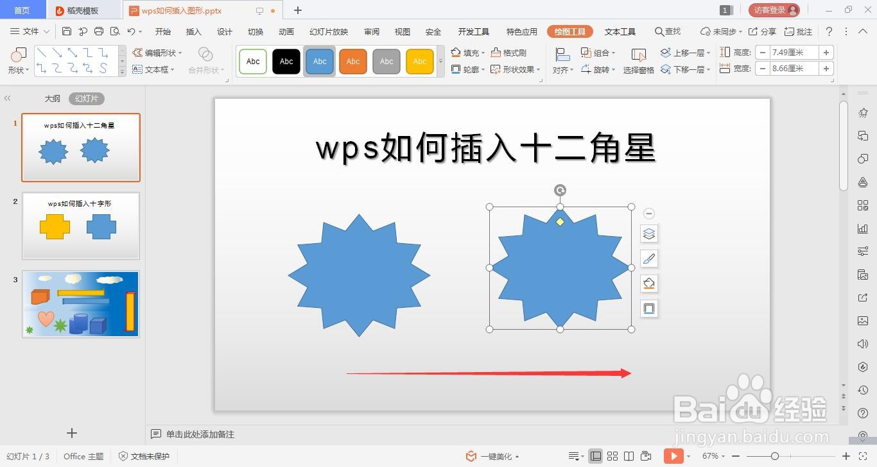Click the Comment (批注) button

click(x=799, y=31)
